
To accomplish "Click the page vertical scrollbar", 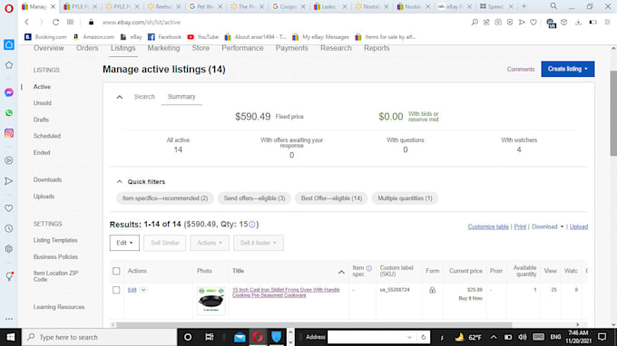I will click(x=613, y=113).
